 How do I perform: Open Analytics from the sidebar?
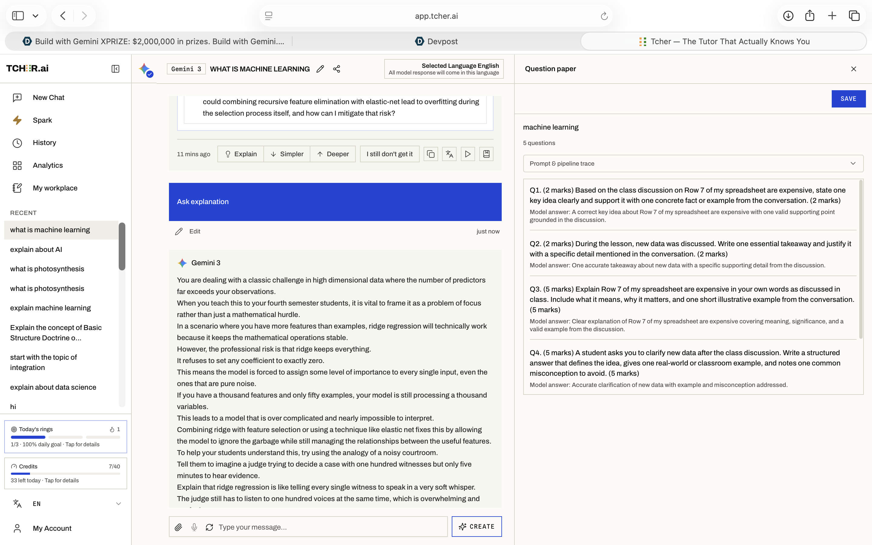pos(48,165)
